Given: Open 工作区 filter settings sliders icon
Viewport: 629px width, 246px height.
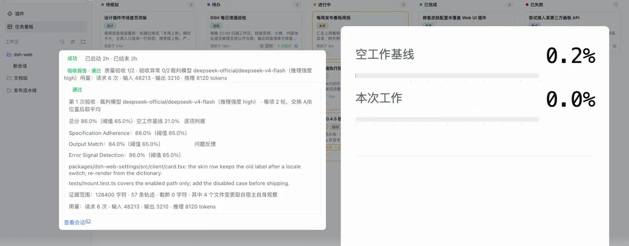Looking at the screenshot, I should 73,42.
